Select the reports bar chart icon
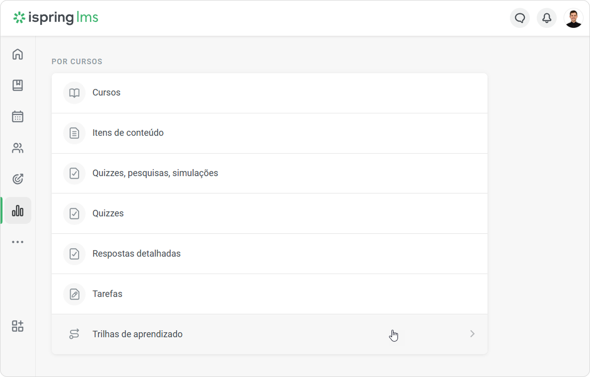 pyautogui.click(x=18, y=211)
